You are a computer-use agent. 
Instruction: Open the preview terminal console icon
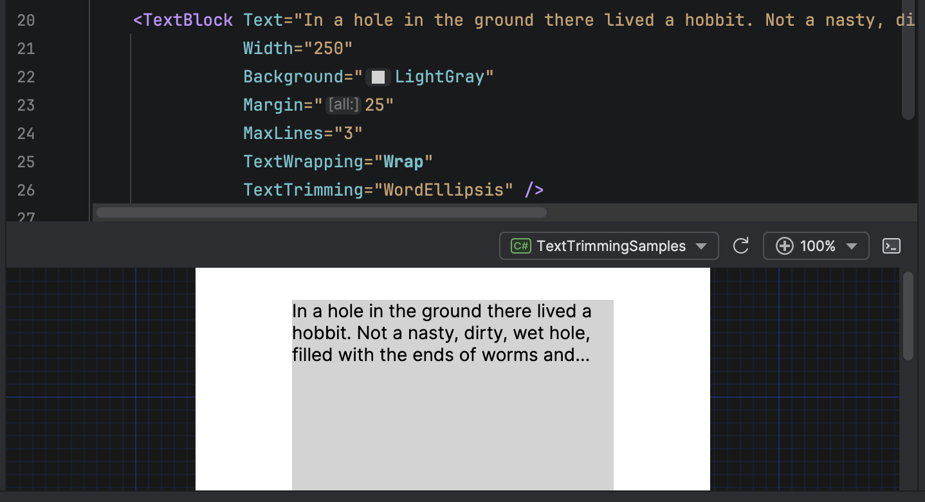891,246
